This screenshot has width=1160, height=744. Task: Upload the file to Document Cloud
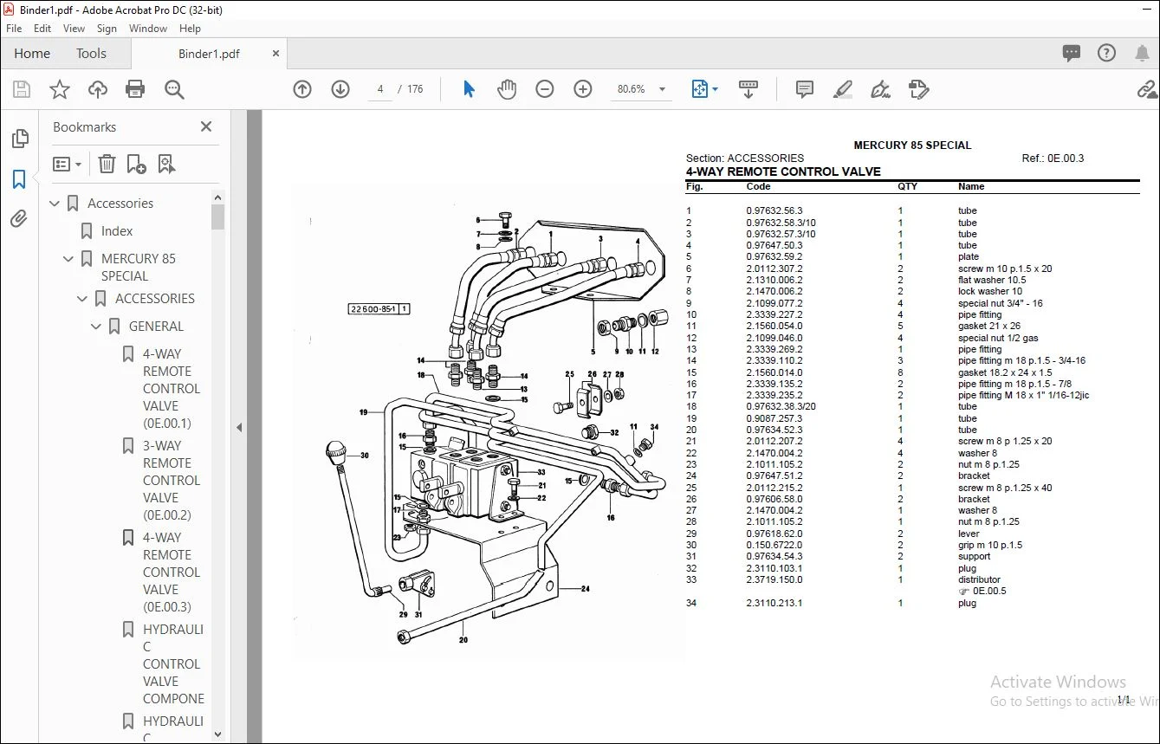(98, 89)
